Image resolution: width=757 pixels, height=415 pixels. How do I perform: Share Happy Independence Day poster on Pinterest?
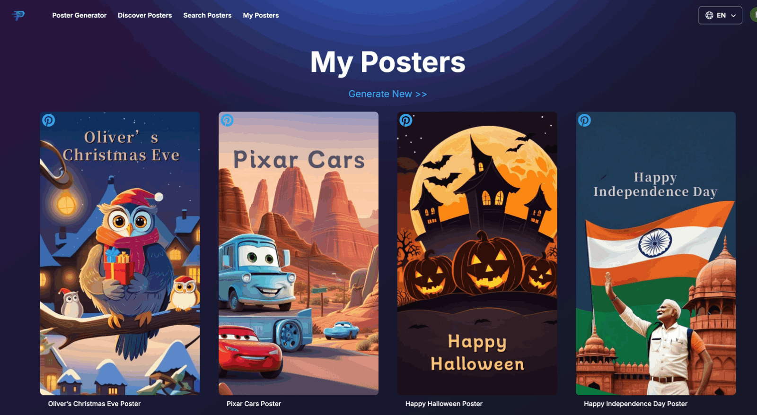(x=584, y=121)
